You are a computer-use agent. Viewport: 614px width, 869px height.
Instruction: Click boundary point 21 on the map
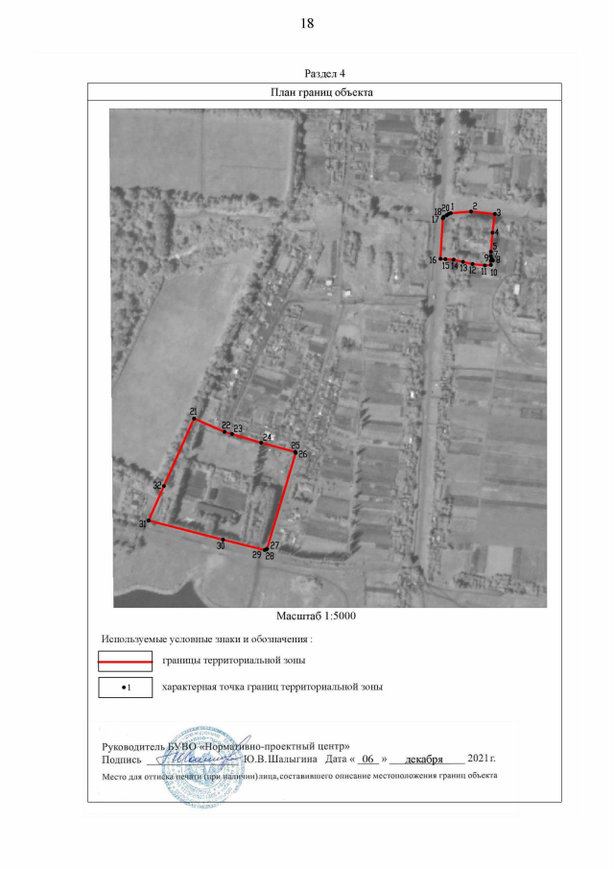tap(195, 420)
